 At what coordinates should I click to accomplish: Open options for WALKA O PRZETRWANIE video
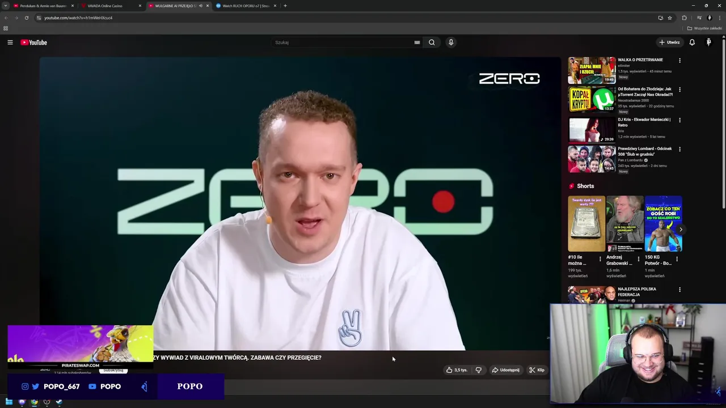point(679,60)
